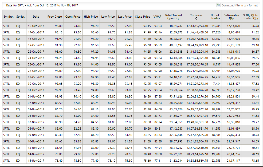Screen dimensions: 263x167
Task: Click the Symbol column header
Action: 9,17
